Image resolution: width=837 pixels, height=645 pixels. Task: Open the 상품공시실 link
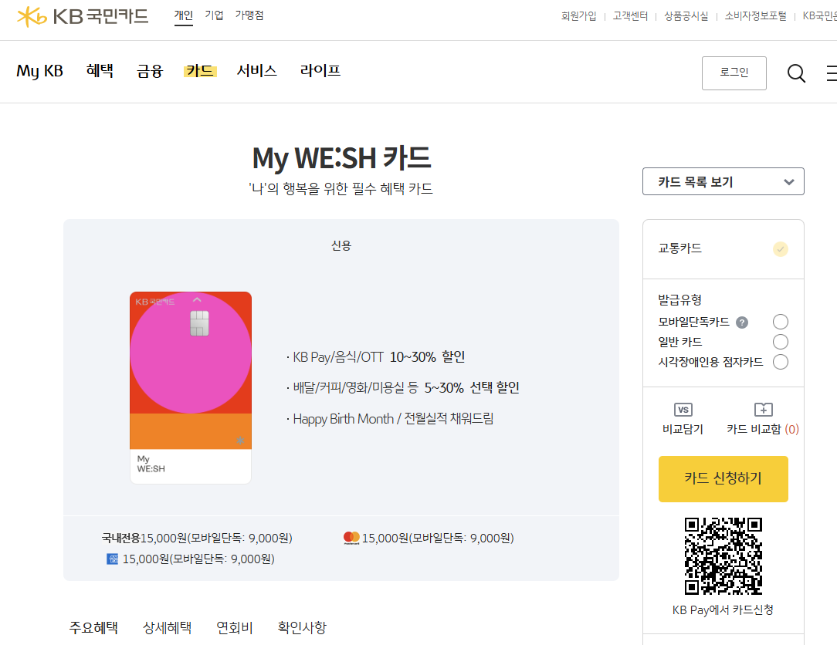pos(686,16)
